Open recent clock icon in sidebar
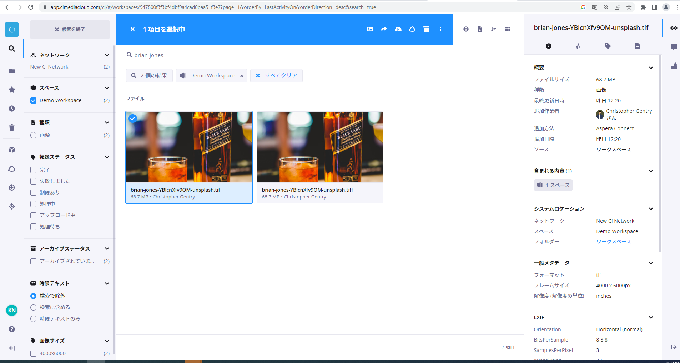This screenshot has width=680, height=363. (12, 109)
